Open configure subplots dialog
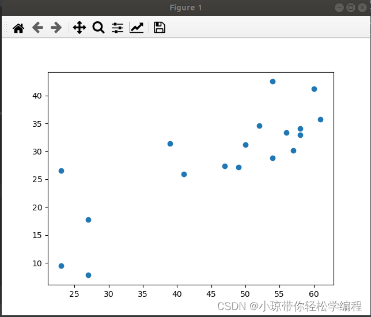The height and width of the screenshot is (317, 371). pos(118,28)
